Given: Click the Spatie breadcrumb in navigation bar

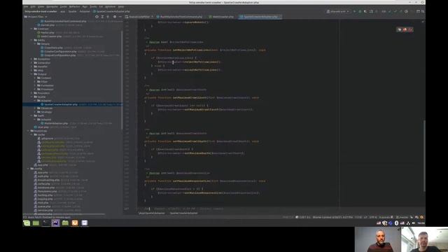Looking at the screenshot, I should [72, 11].
